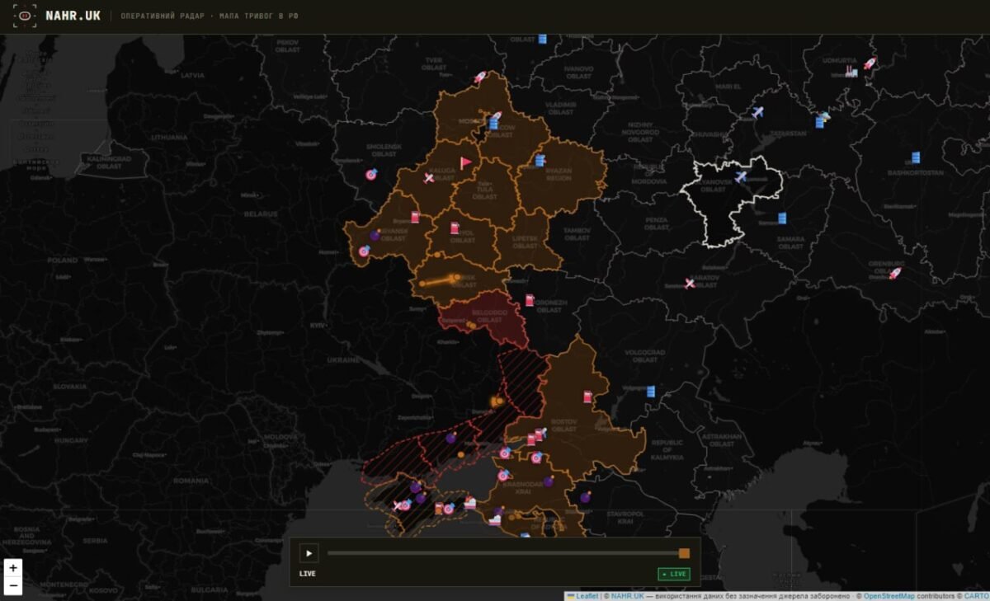The image size is (990, 601).
Task: Open the OpenStreetMap attribution link
Action: coord(889,596)
